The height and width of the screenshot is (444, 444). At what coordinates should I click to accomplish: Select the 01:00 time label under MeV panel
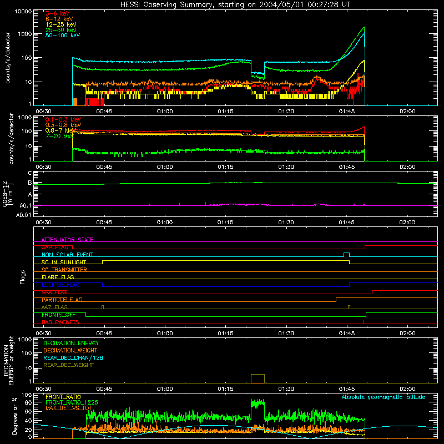point(165,167)
